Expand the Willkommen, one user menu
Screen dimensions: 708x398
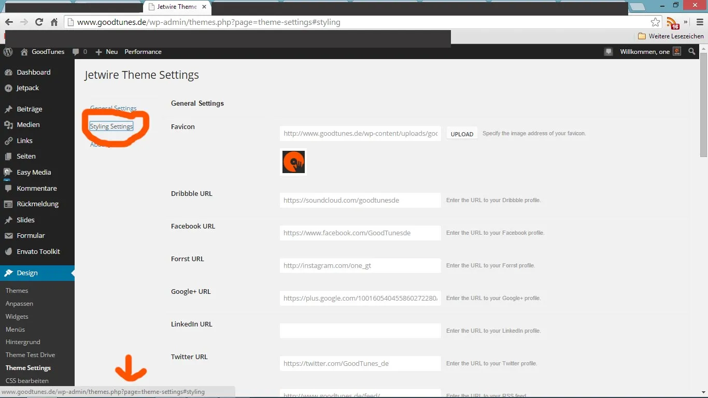click(650, 52)
